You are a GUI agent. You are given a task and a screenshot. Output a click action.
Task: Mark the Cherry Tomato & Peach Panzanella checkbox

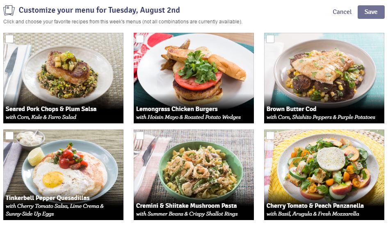pyautogui.click(x=270, y=136)
